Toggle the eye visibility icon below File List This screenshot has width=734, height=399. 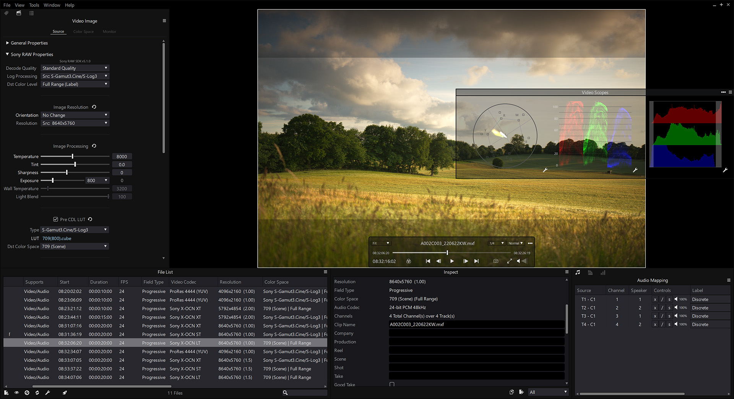coord(16,393)
